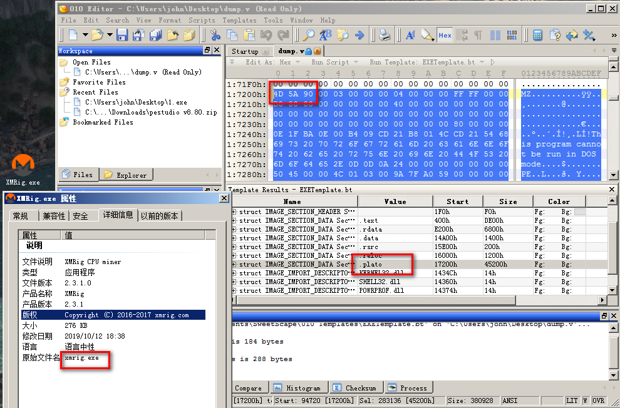The height and width of the screenshot is (408, 620).
Task: Toggle OVR overwrite mode in status bar
Action: pyautogui.click(x=598, y=400)
